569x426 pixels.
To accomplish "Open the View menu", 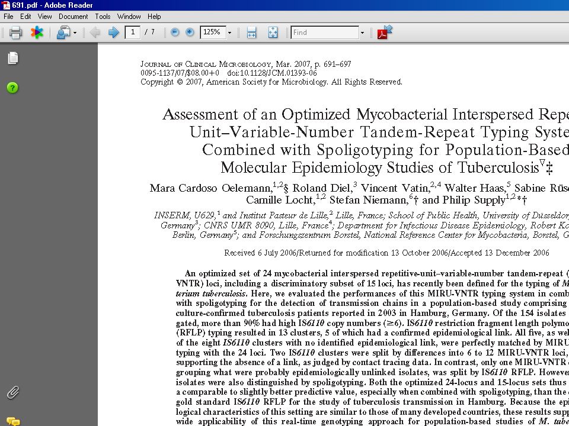I will pos(44,17).
